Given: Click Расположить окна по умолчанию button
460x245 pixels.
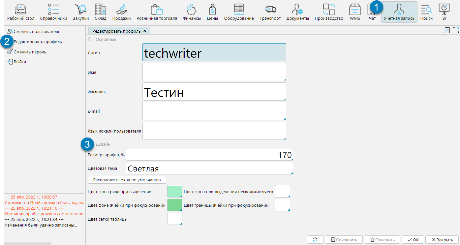Looking at the screenshot, I should tap(127, 180).
